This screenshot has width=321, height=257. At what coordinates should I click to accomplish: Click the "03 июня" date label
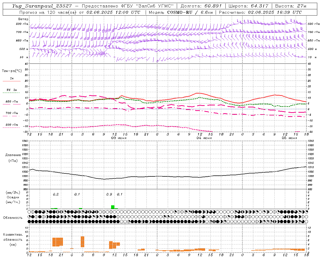119,138
